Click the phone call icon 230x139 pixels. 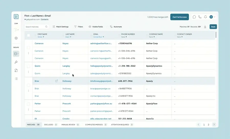(x=200, y=17)
